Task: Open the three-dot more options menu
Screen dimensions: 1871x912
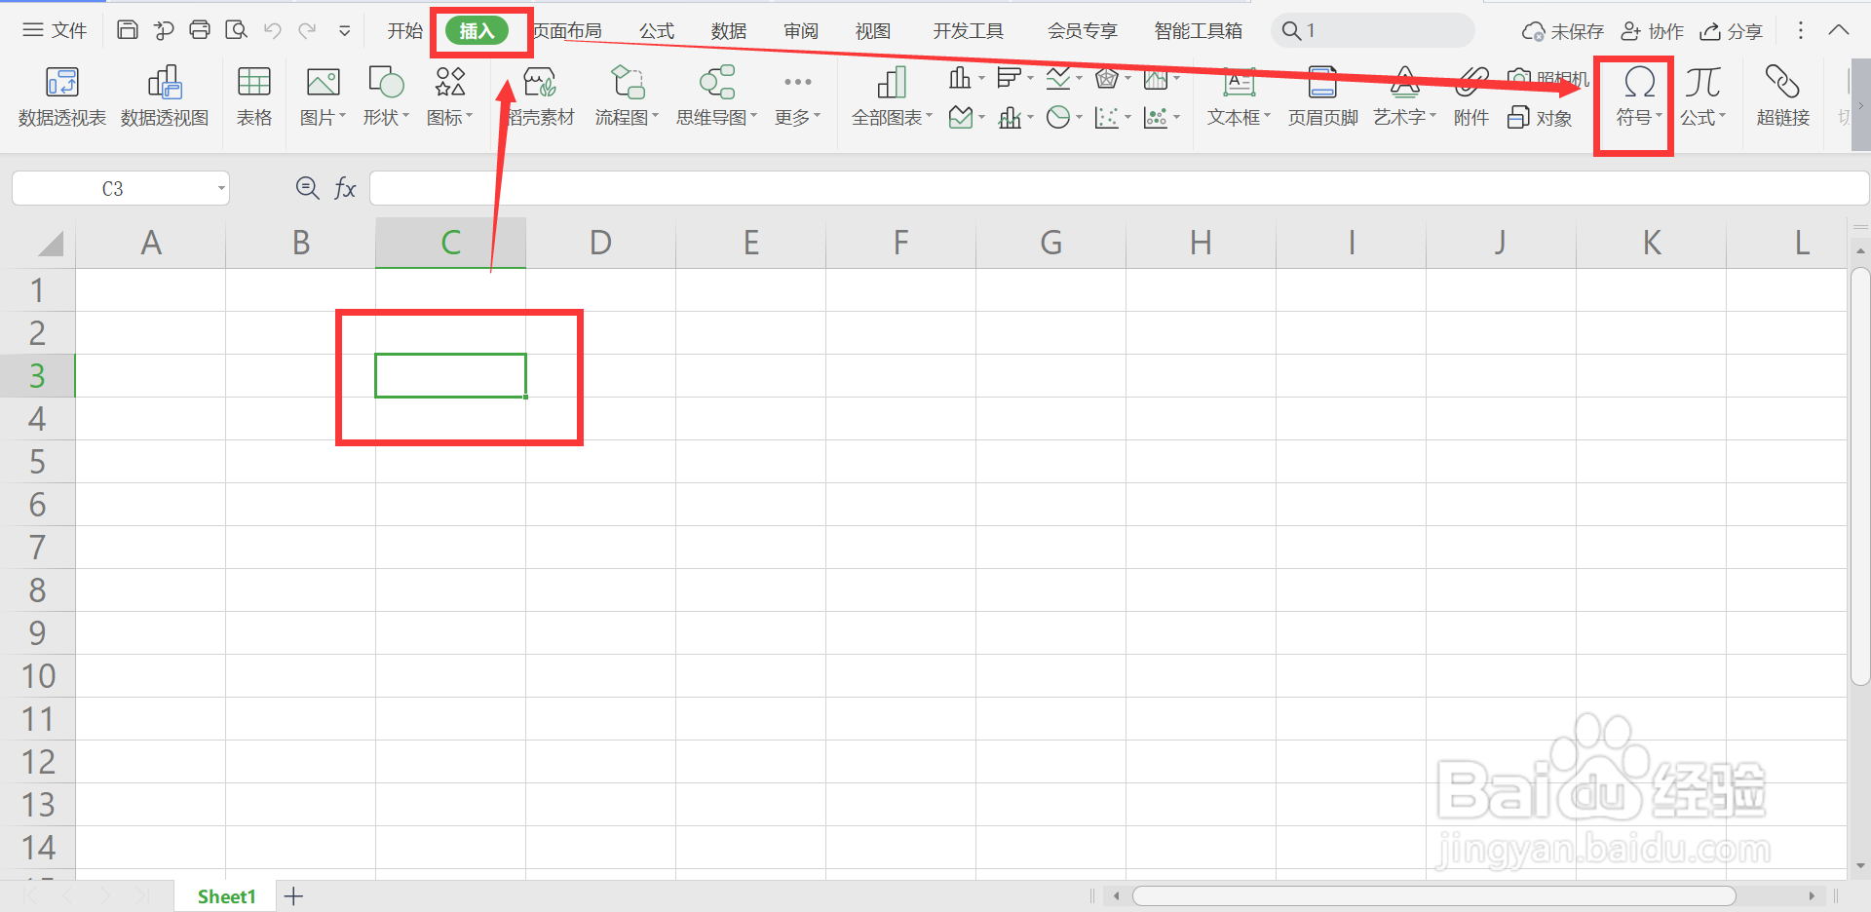Action: pyautogui.click(x=1800, y=30)
